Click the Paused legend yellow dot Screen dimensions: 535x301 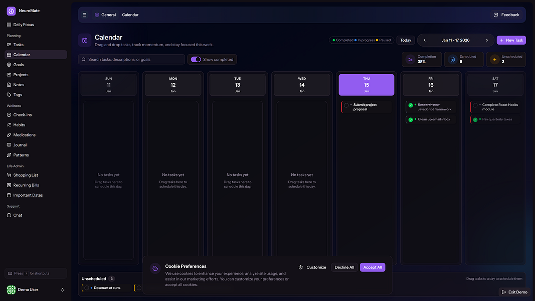point(377,40)
